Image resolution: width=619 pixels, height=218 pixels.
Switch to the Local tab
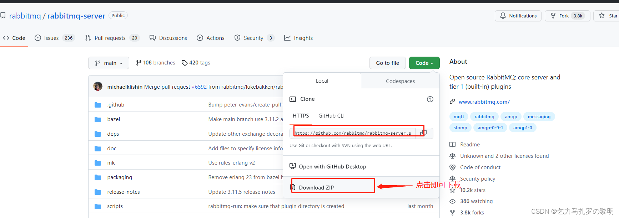coord(322,81)
